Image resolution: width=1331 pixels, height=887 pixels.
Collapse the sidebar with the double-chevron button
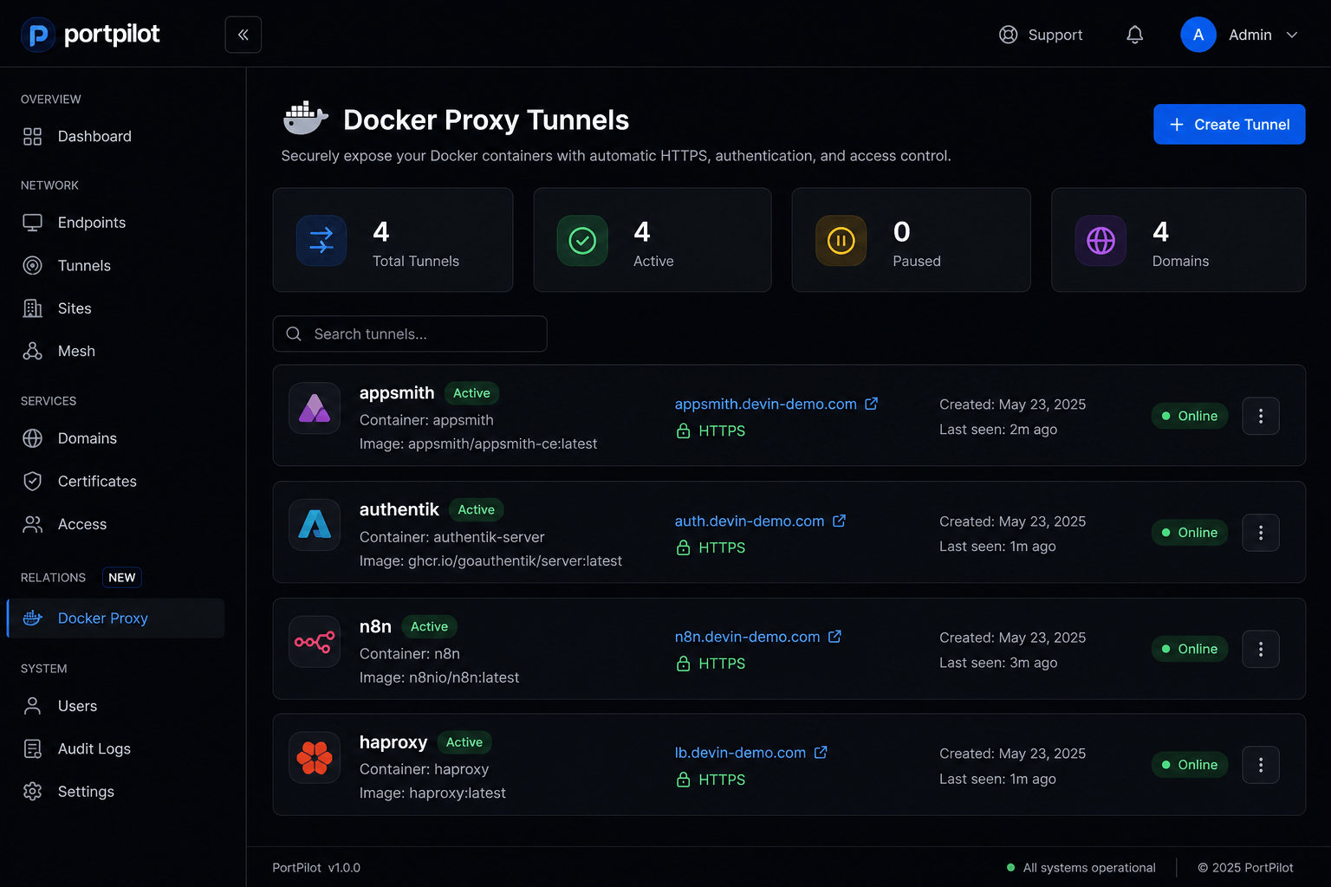tap(243, 35)
